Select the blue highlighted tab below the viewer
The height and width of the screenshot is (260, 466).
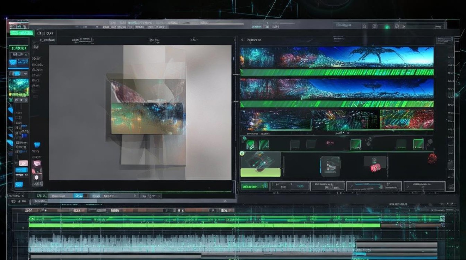[x=78, y=196]
